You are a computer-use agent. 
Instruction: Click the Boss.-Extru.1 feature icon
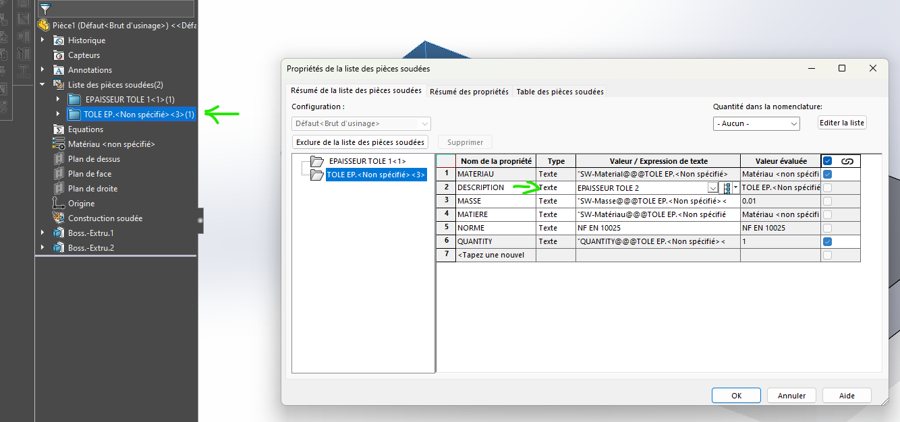(x=59, y=233)
